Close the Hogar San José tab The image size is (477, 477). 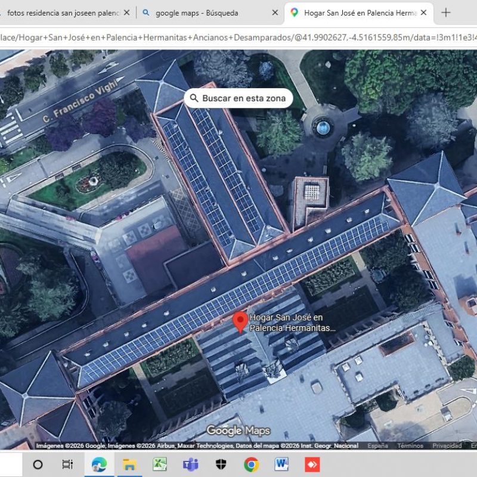click(423, 13)
